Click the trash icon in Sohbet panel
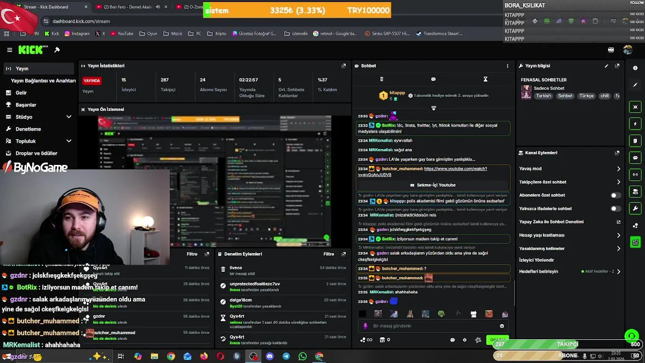Viewport: 645px width, 363px height. 381,79
